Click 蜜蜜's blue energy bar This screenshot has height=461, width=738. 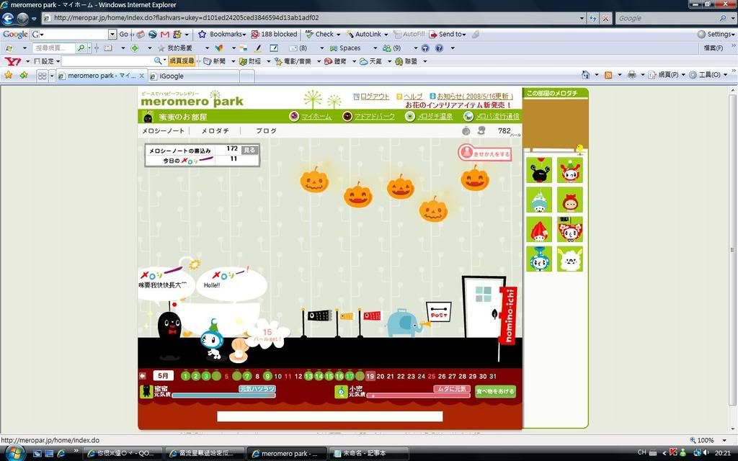click(x=223, y=395)
